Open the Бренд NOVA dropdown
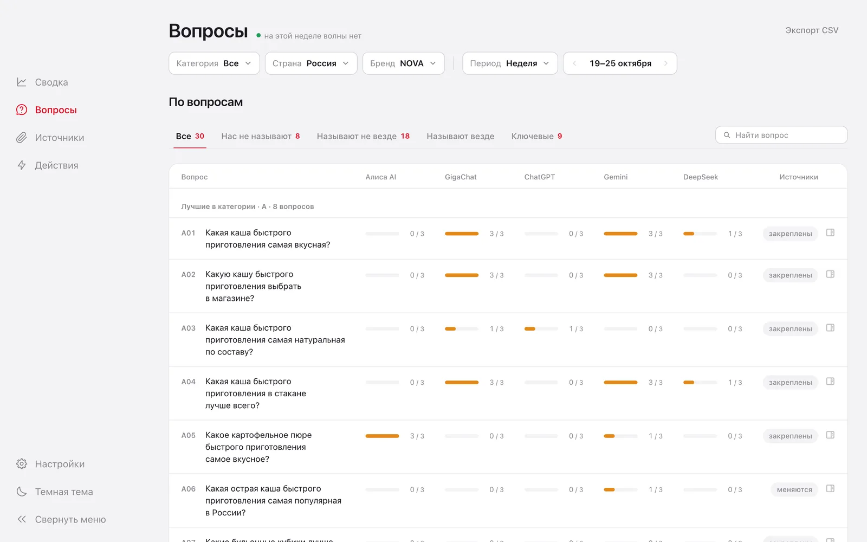This screenshot has width=867, height=542. (404, 63)
